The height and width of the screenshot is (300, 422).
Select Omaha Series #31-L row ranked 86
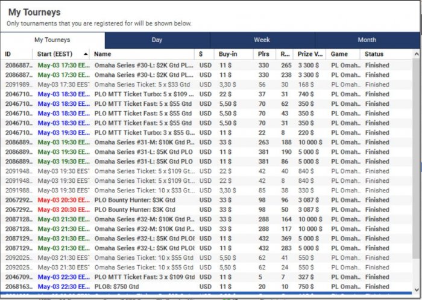click(x=206, y=162)
